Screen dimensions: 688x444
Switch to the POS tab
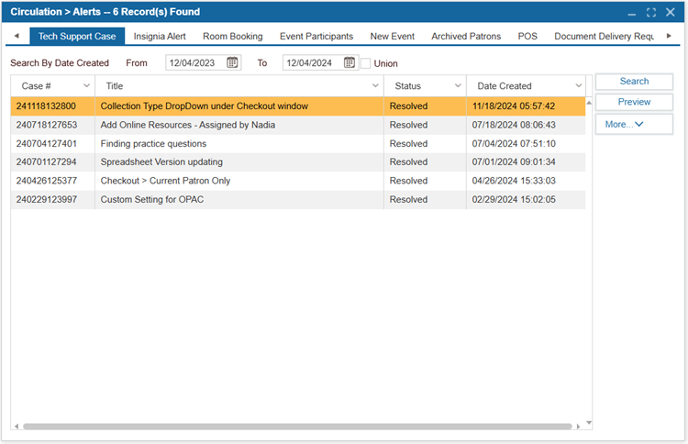pos(527,36)
